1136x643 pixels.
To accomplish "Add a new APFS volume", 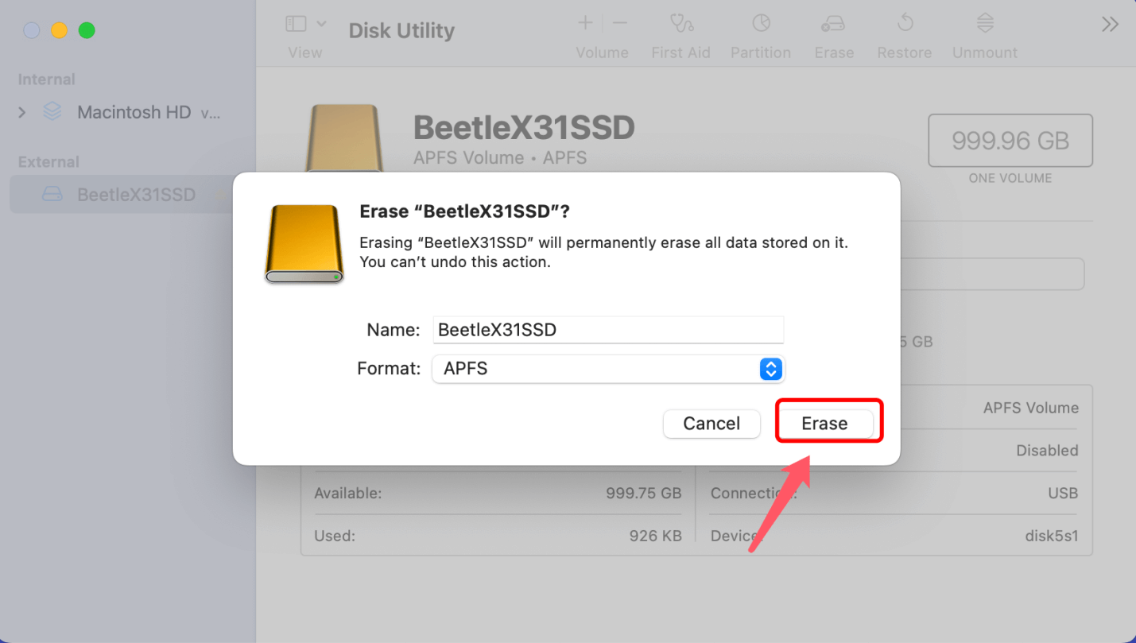I will point(584,22).
